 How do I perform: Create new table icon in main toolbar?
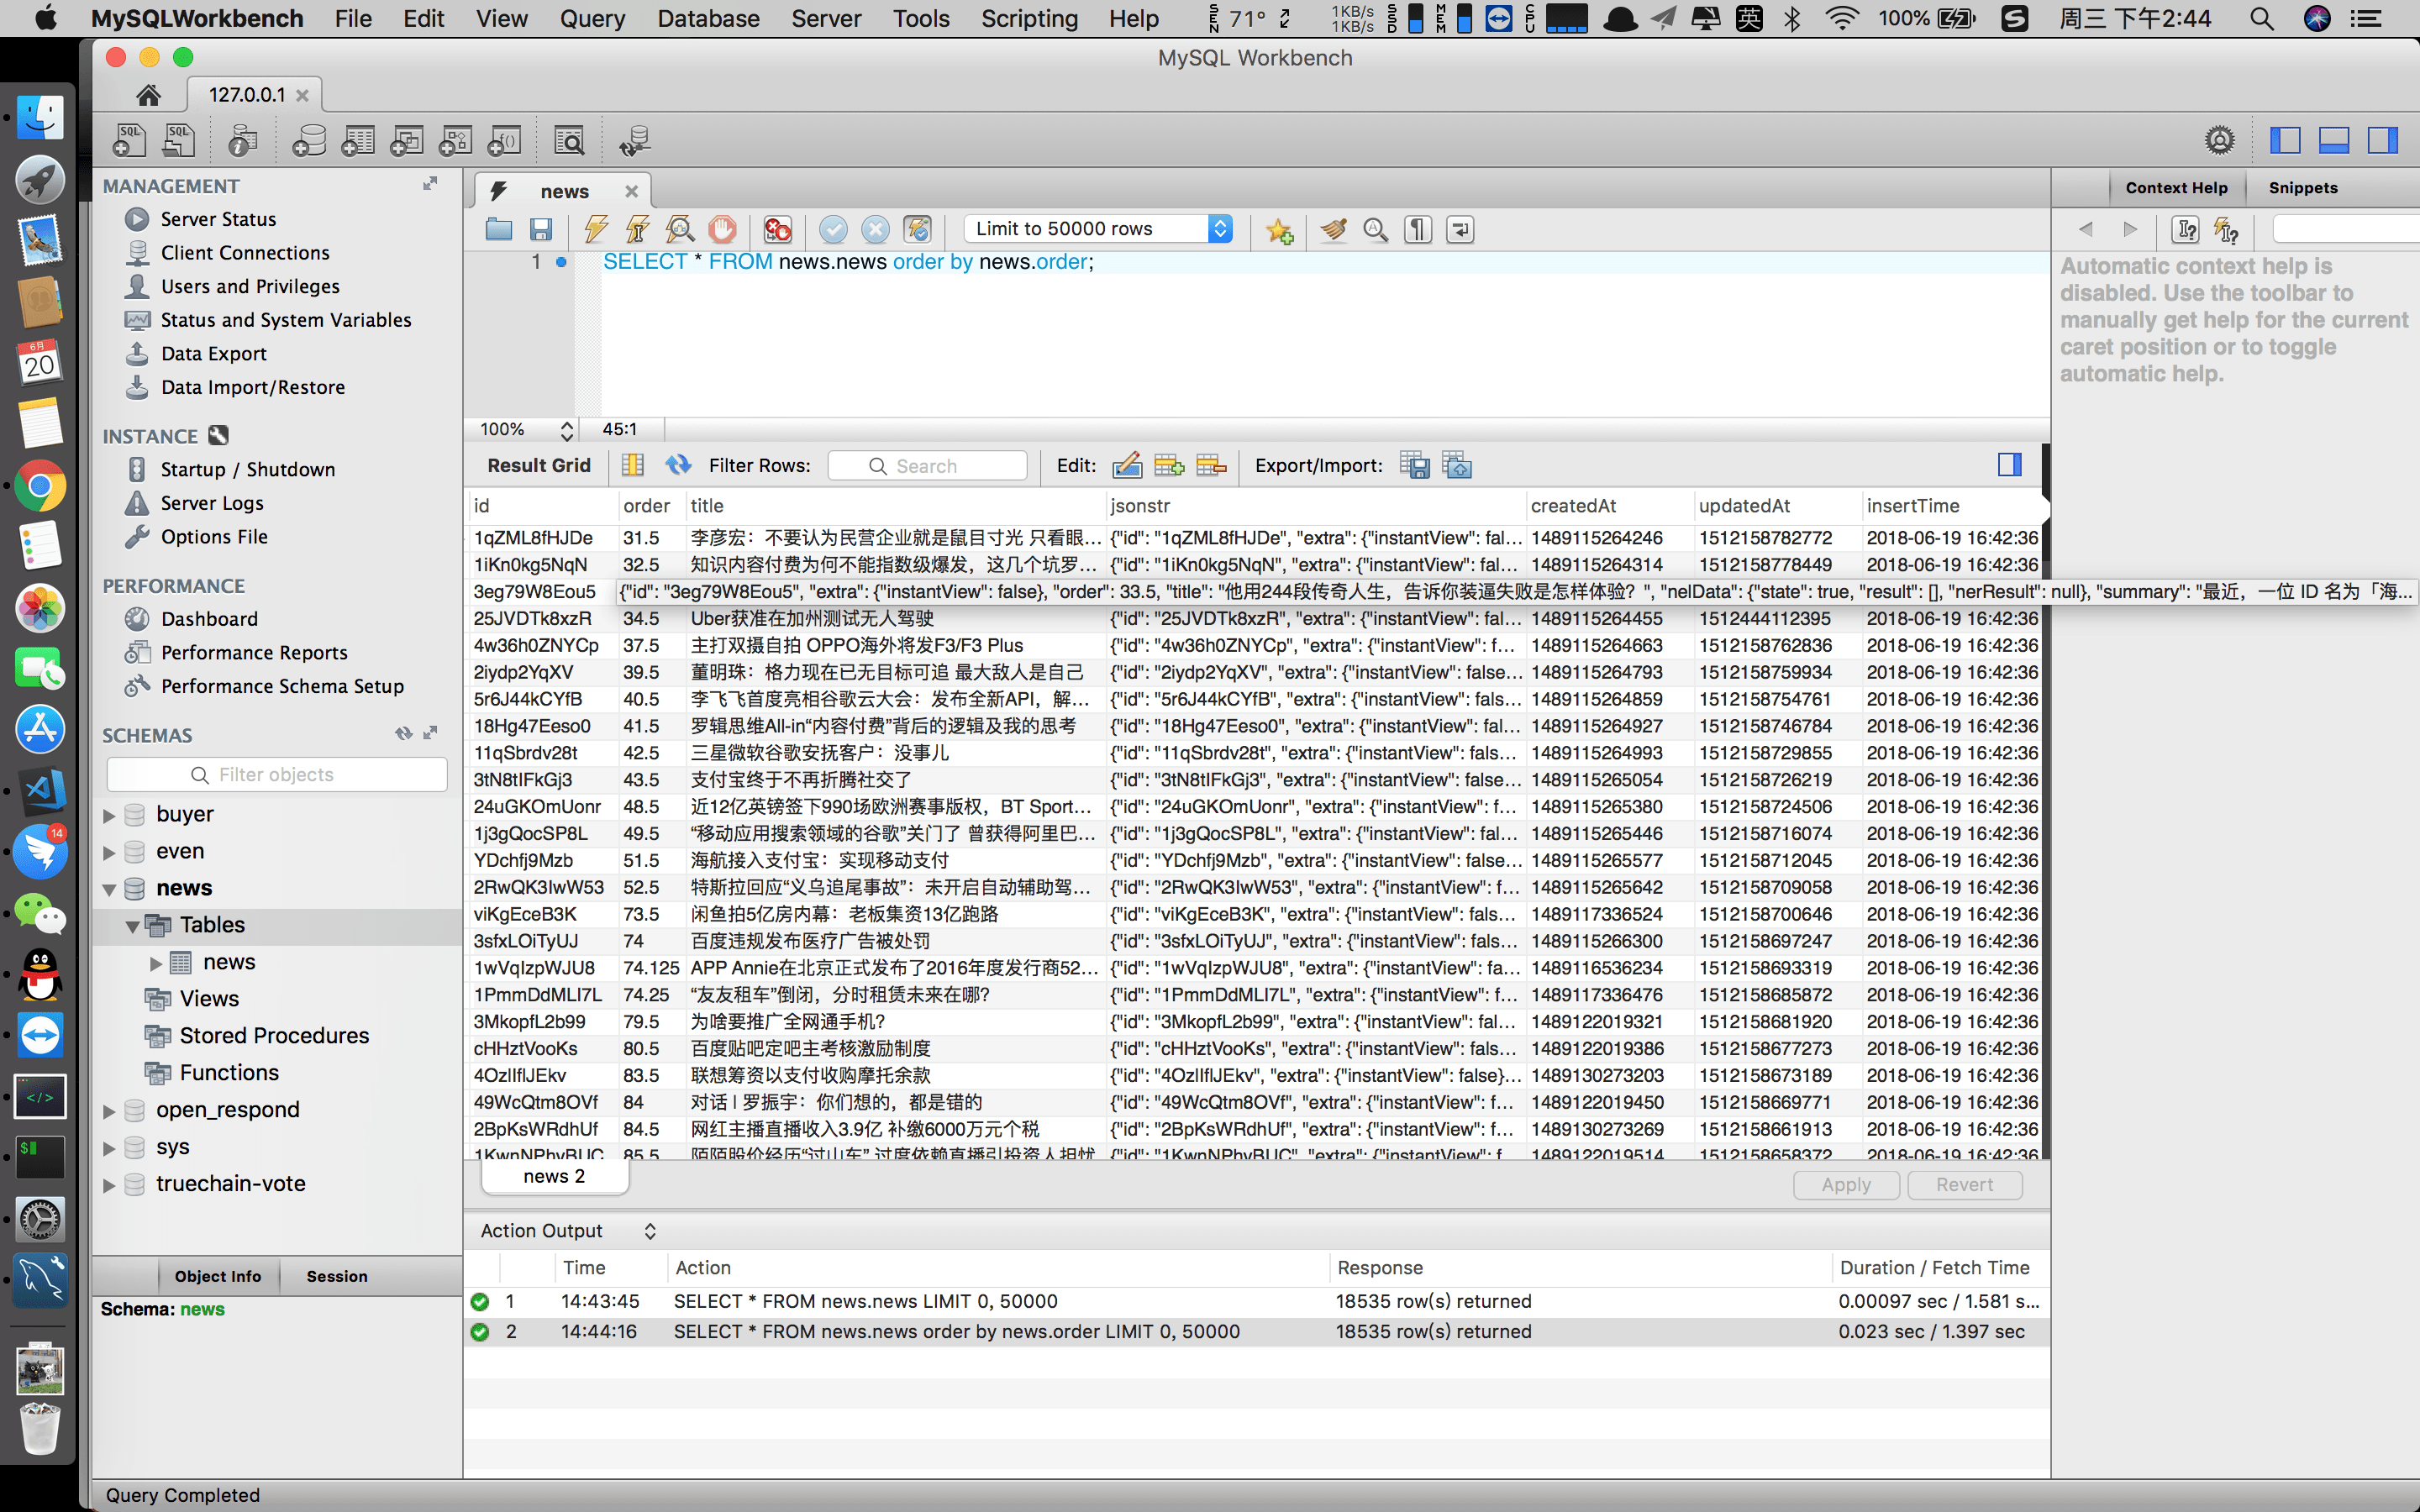[x=358, y=141]
